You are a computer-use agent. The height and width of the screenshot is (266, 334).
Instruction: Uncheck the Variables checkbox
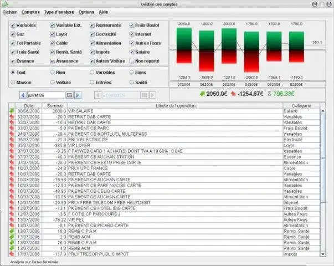click(x=13, y=25)
